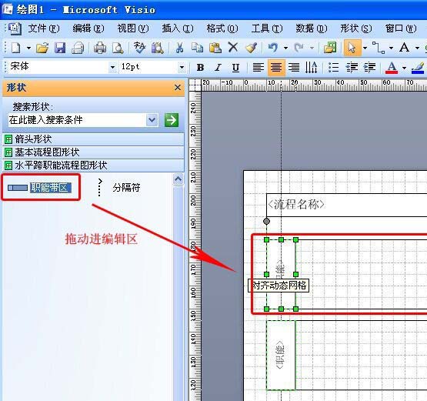427x401 pixels.
Task: Select the 职能带区 shape
Action: pos(40,188)
